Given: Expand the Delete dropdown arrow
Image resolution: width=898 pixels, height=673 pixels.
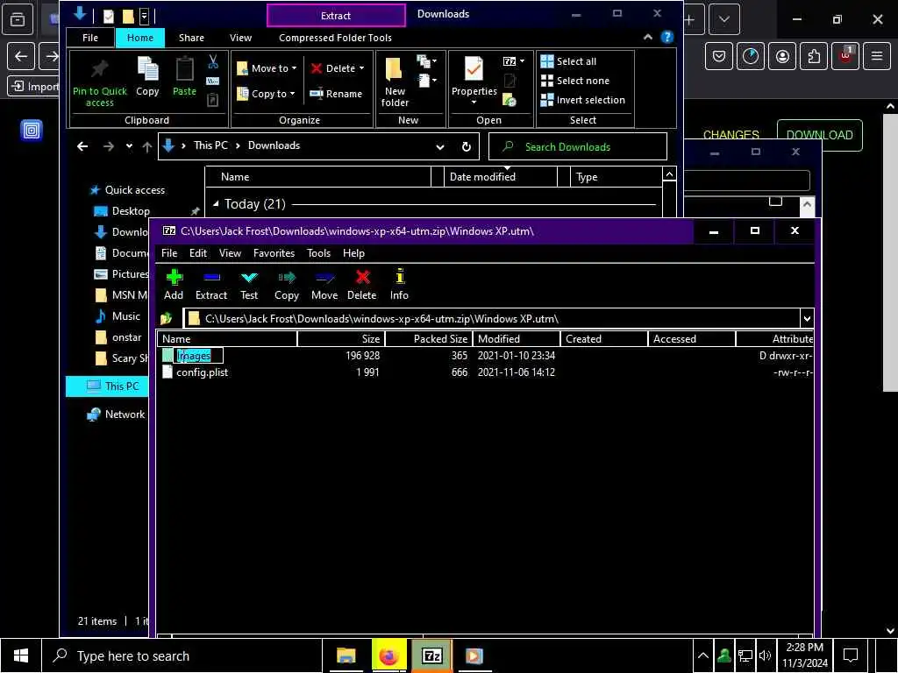Looking at the screenshot, I should point(362,68).
